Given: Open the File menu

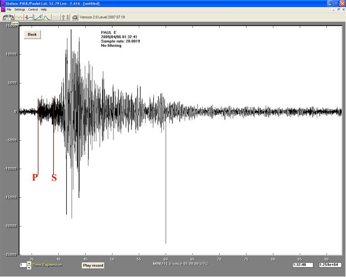Looking at the screenshot, I should pyautogui.click(x=9, y=9).
